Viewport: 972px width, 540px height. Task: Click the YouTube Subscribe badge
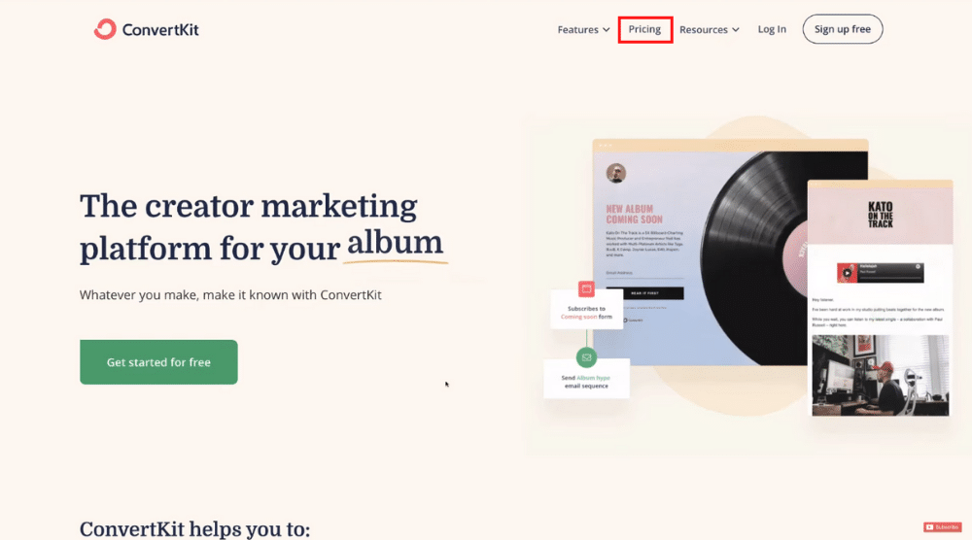tap(942, 527)
